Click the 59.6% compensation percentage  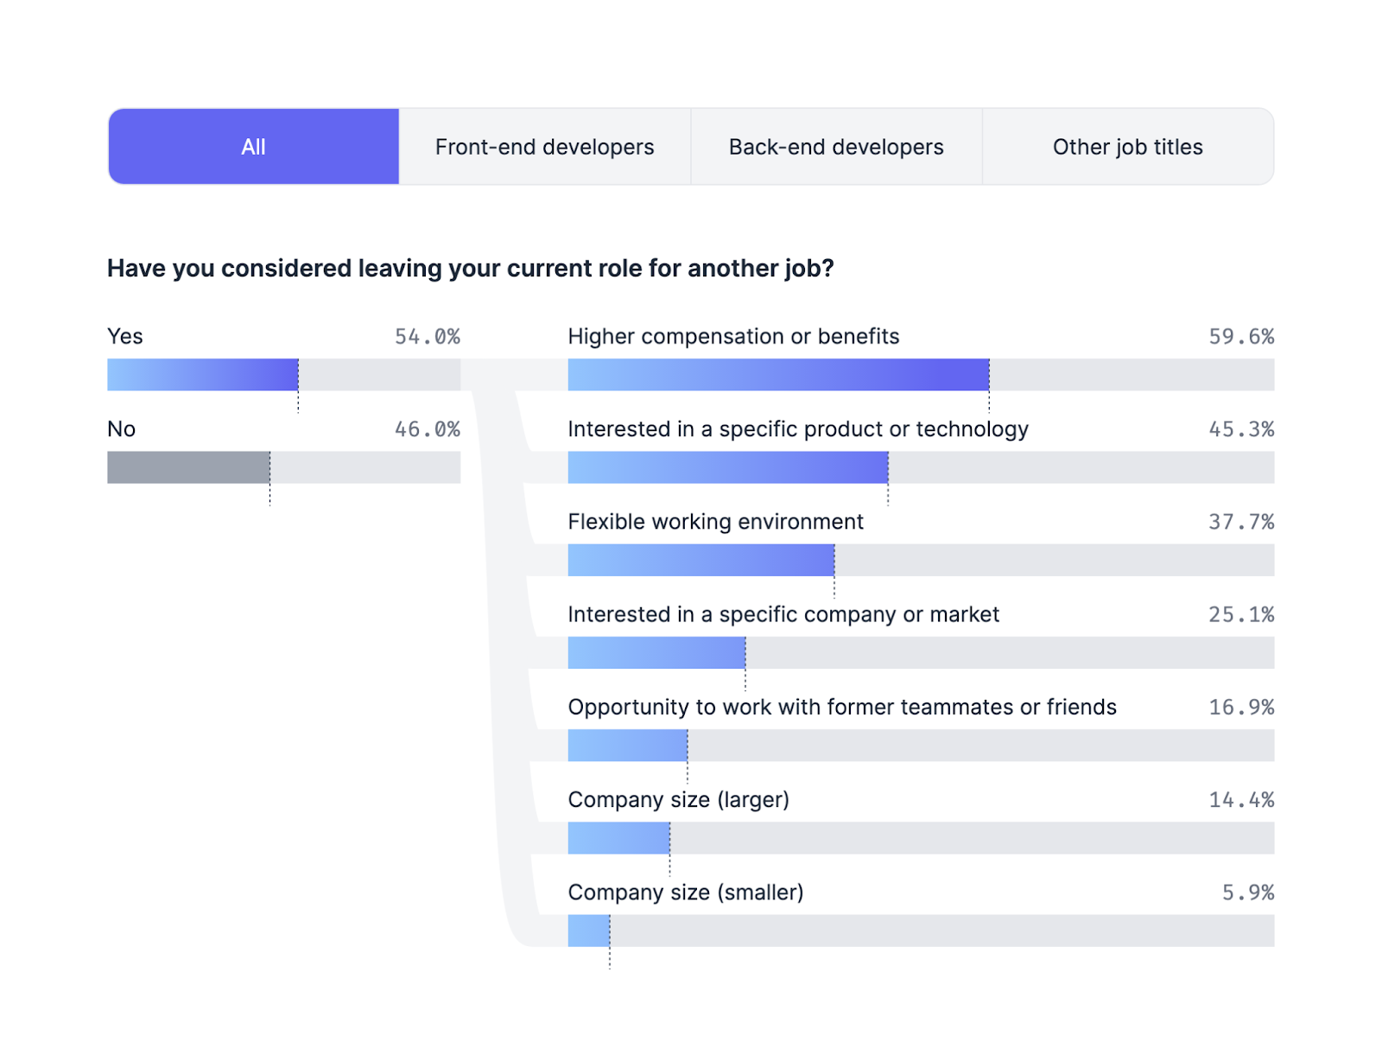point(1241,337)
